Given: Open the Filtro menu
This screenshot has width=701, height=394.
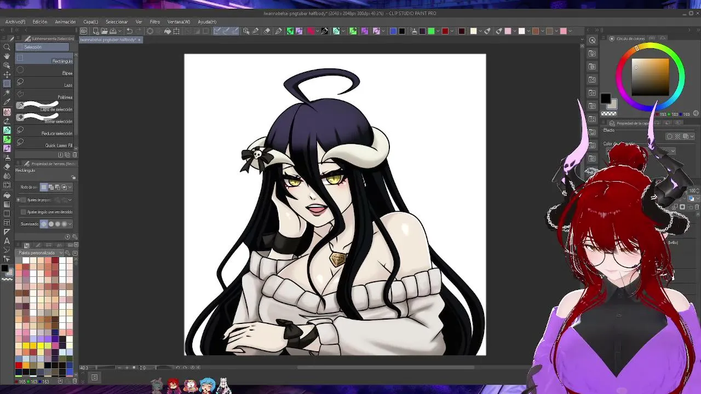Looking at the screenshot, I should [155, 22].
